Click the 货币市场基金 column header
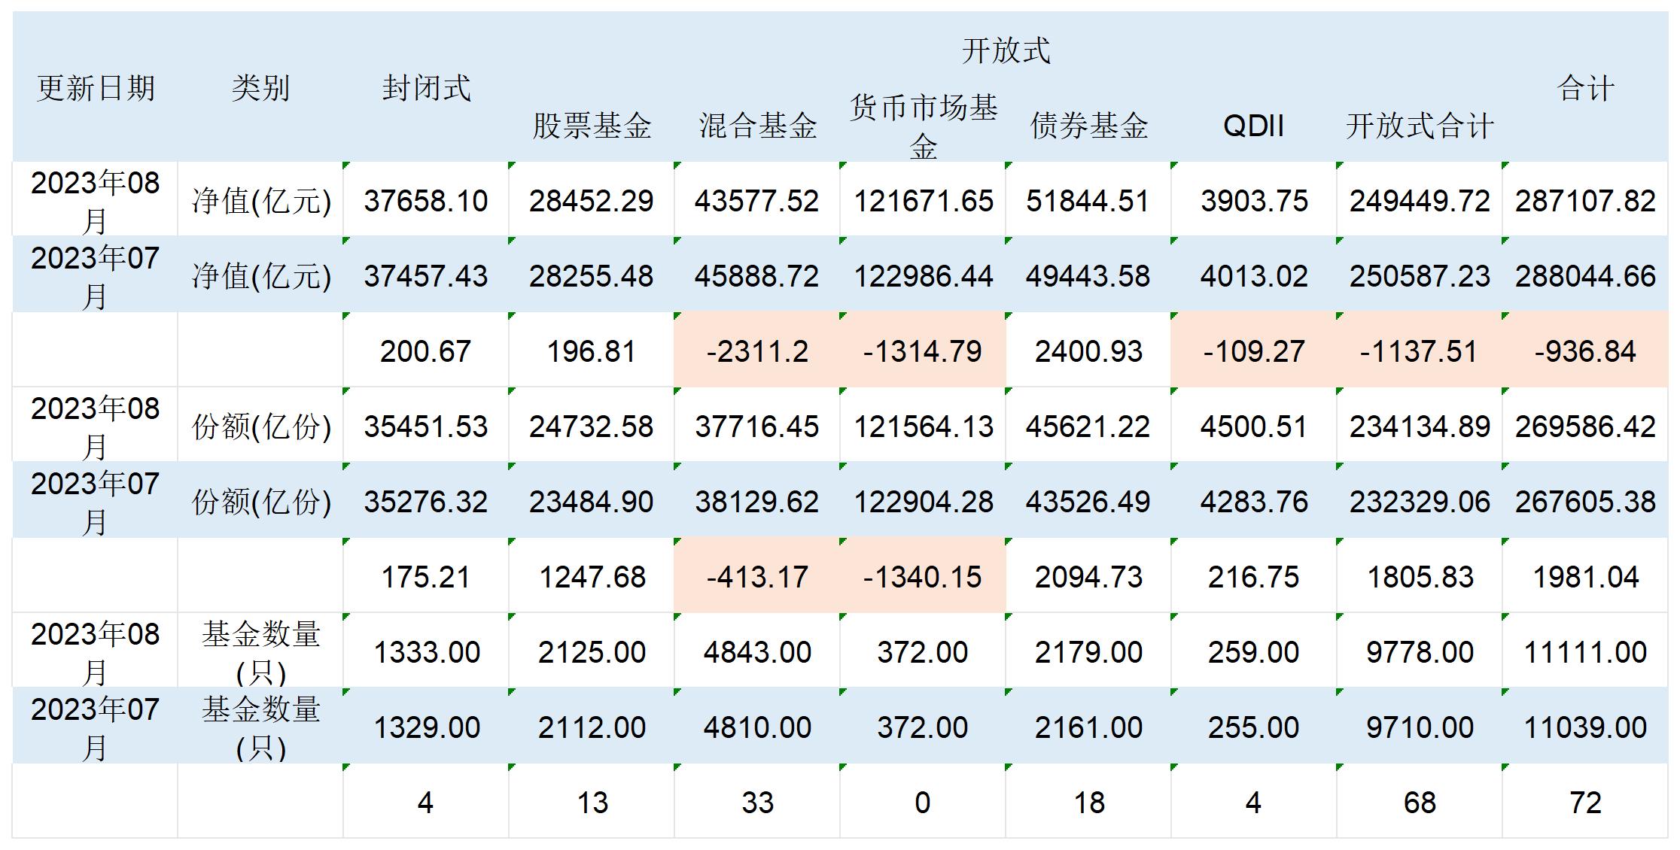Screen dimensions: 1680x850 click(923, 126)
